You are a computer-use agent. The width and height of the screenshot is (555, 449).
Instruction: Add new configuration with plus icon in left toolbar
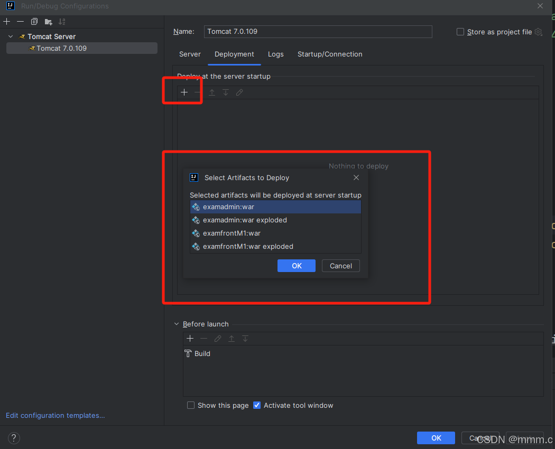[x=7, y=22]
